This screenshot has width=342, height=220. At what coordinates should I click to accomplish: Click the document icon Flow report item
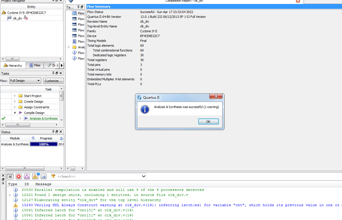[x=74, y=42]
